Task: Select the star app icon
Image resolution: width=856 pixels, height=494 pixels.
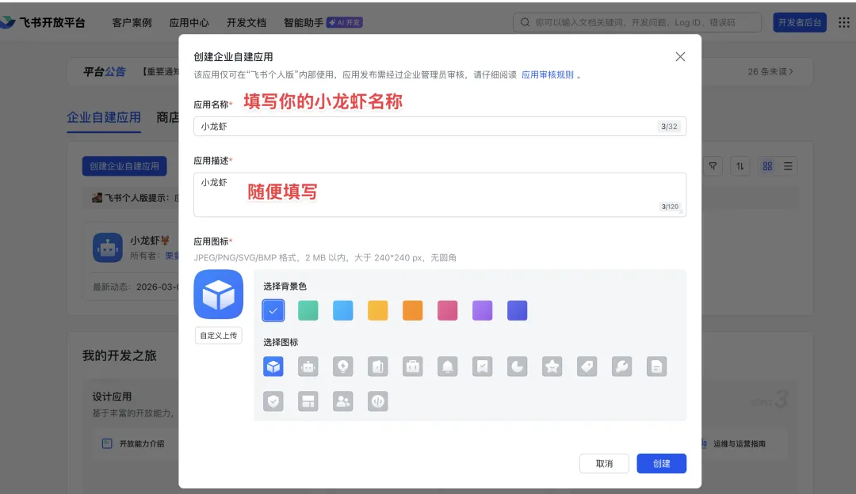Action: tap(552, 367)
